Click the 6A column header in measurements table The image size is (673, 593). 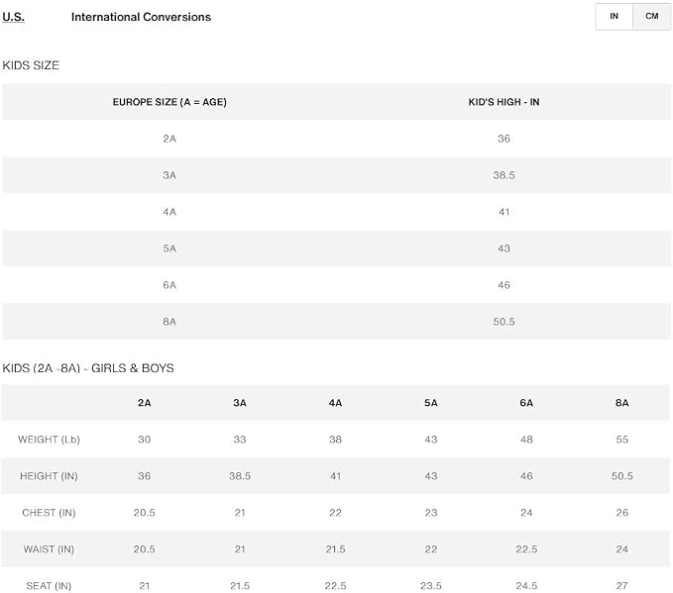coord(526,403)
